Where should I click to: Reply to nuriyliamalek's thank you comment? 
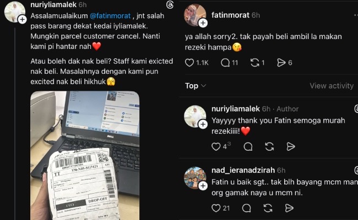point(248,147)
